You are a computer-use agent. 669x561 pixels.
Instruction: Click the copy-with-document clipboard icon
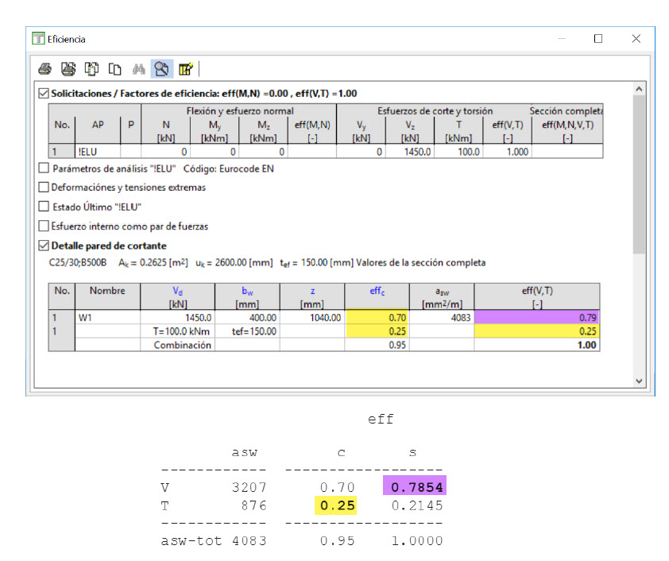pos(91,69)
